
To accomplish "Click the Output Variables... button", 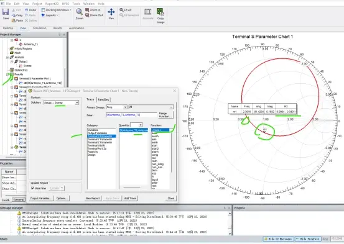I will point(41,198).
